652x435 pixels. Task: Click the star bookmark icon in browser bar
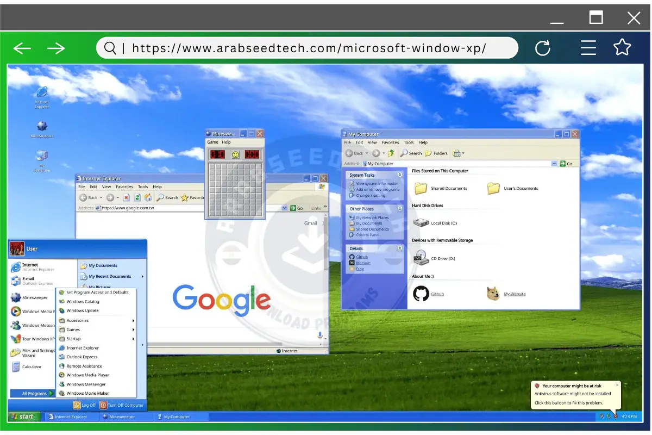622,48
